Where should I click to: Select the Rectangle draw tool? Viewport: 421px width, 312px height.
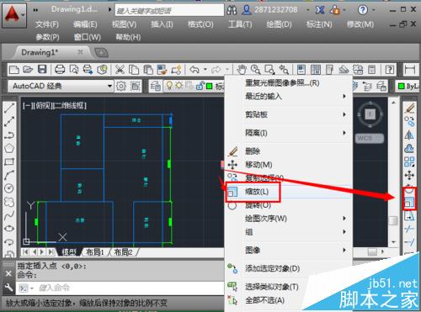coord(9,161)
